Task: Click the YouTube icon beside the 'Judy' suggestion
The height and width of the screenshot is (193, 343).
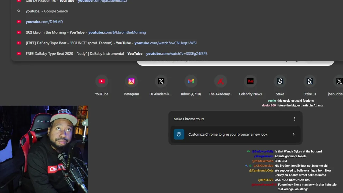Action: (x=19, y=54)
